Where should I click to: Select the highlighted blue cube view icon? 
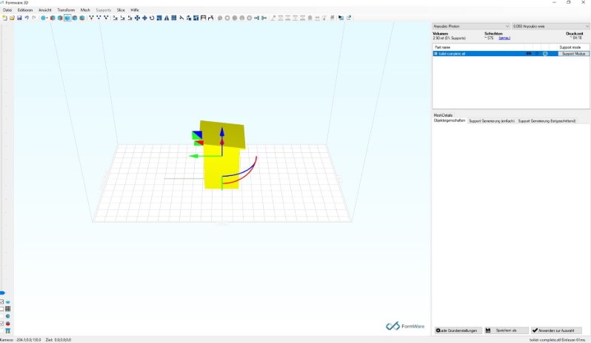point(67,18)
